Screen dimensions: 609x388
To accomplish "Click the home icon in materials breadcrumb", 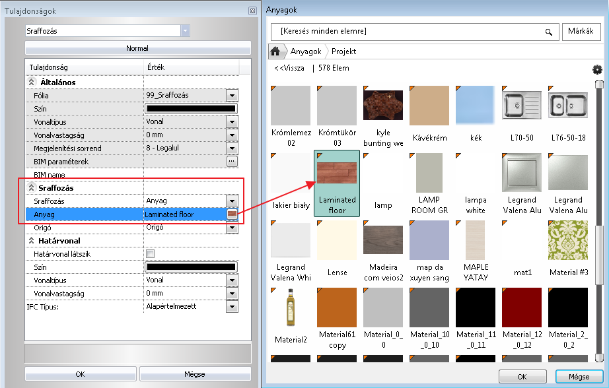I will click(x=276, y=51).
